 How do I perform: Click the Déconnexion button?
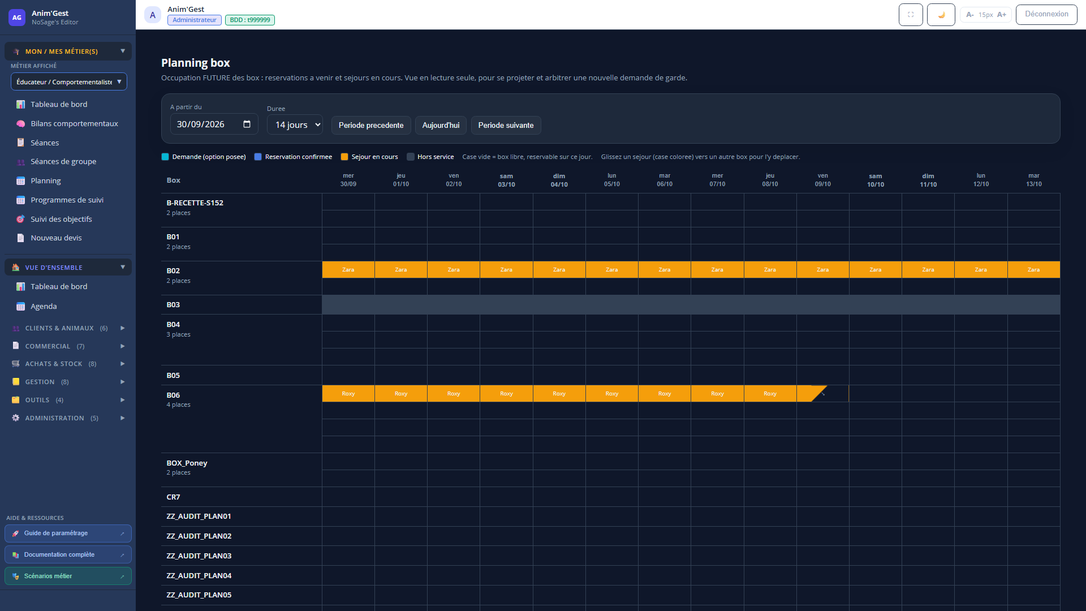pyautogui.click(x=1046, y=14)
